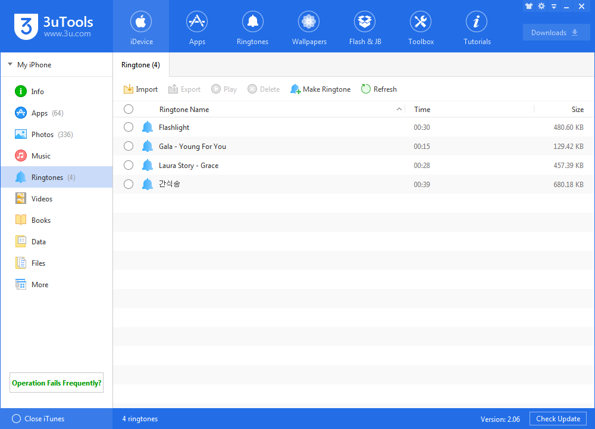Select Ringtones (4) in the sidebar

tap(57, 177)
